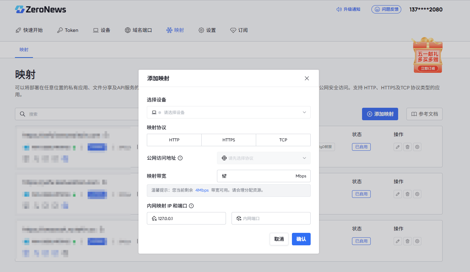This screenshot has width=470, height=272.
Task: Click the 127.0.0.1 IP input field
Action: pyautogui.click(x=186, y=218)
